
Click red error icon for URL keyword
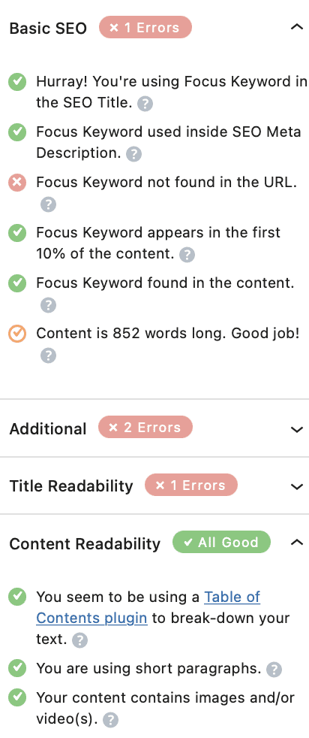point(17,182)
